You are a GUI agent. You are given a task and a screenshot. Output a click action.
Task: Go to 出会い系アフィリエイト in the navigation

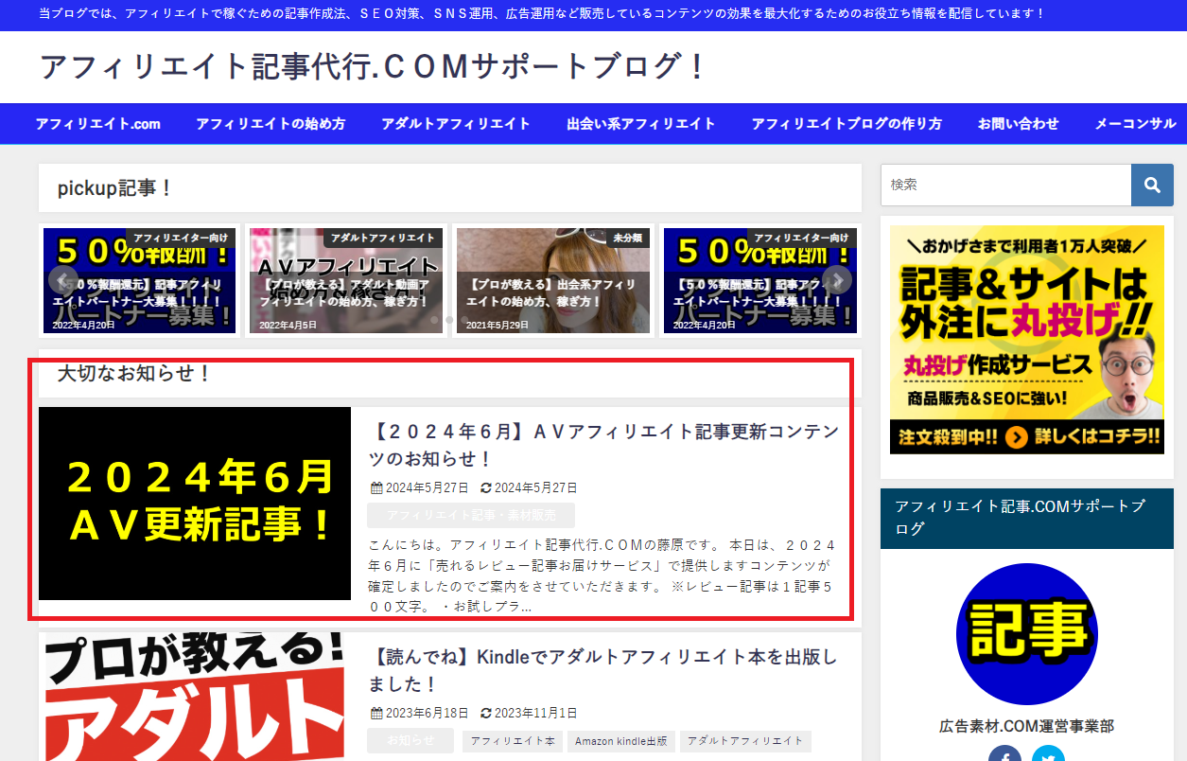point(640,124)
